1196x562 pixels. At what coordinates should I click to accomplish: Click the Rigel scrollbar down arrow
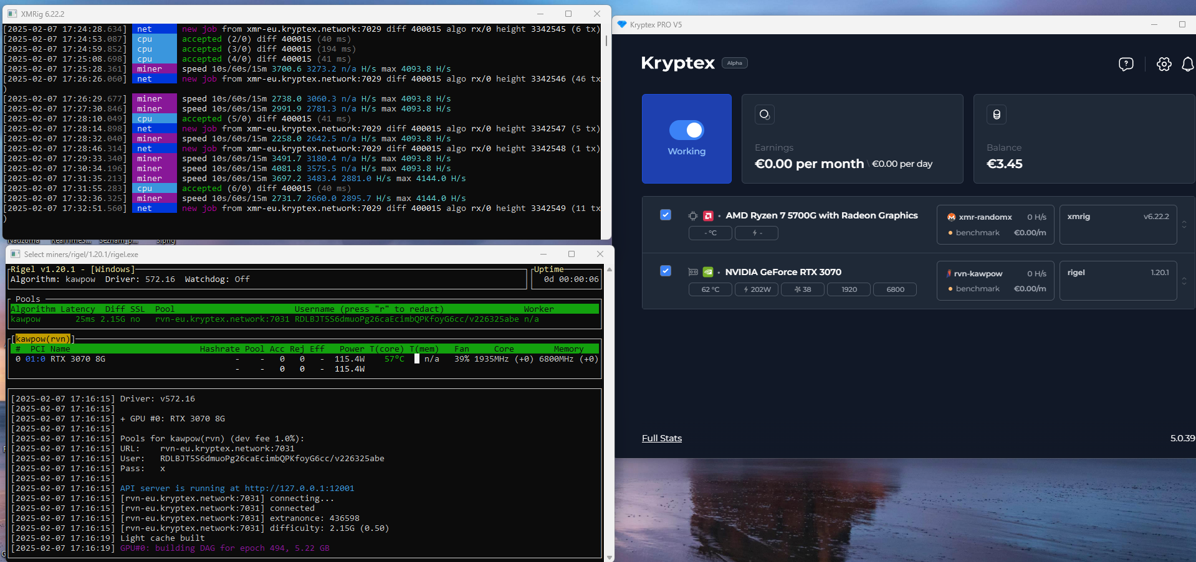610,557
